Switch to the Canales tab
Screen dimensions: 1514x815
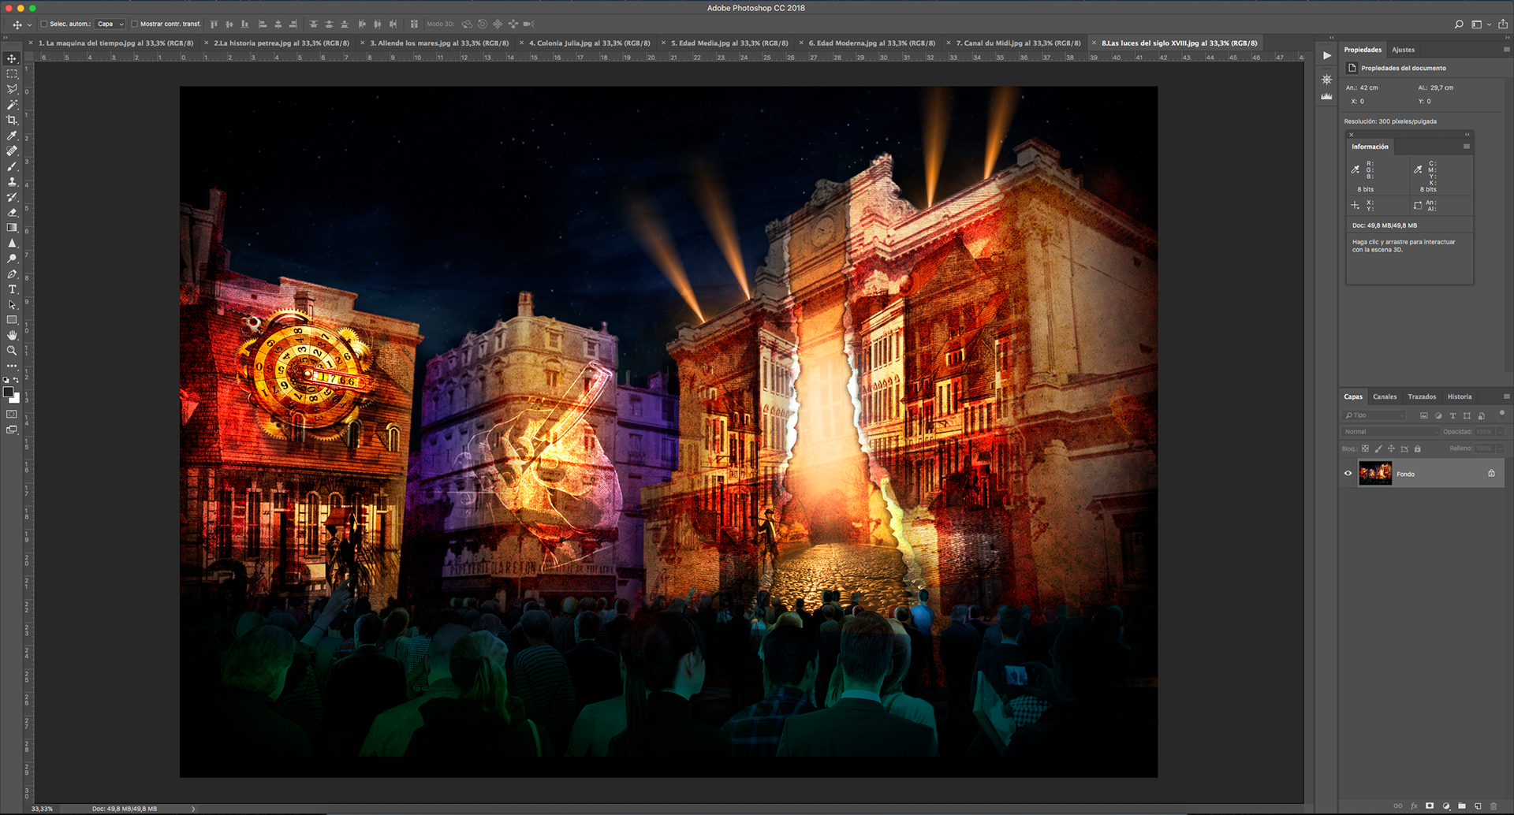pyautogui.click(x=1385, y=396)
